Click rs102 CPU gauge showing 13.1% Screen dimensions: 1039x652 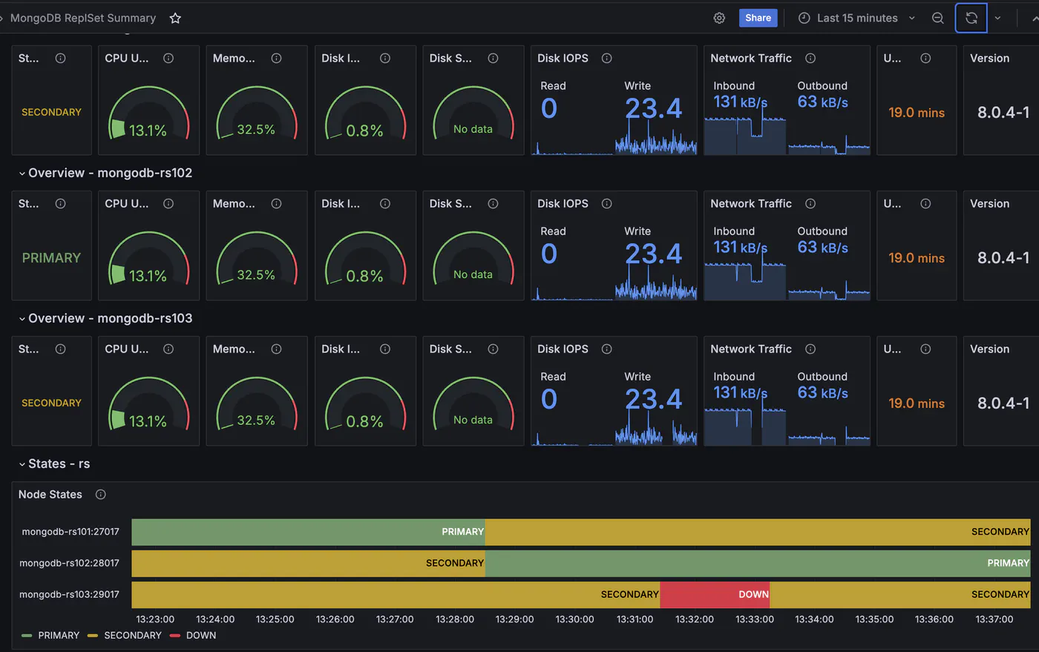148,260
